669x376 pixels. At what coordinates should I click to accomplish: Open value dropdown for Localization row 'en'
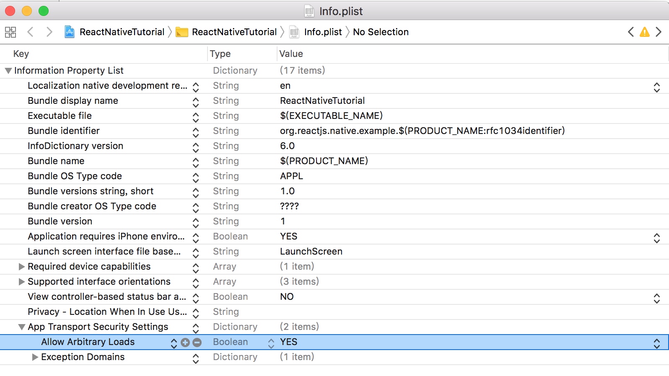(657, 87)
